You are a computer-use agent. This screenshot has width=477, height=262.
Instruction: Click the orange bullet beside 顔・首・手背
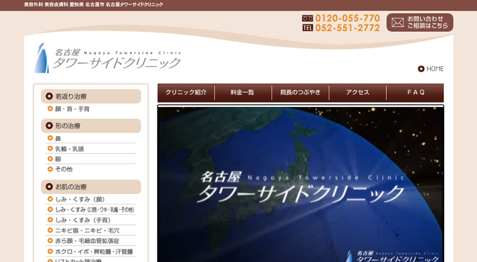tap(50, 109)
